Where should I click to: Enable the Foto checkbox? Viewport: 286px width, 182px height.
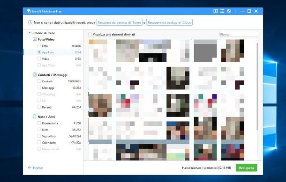[39, 45]
